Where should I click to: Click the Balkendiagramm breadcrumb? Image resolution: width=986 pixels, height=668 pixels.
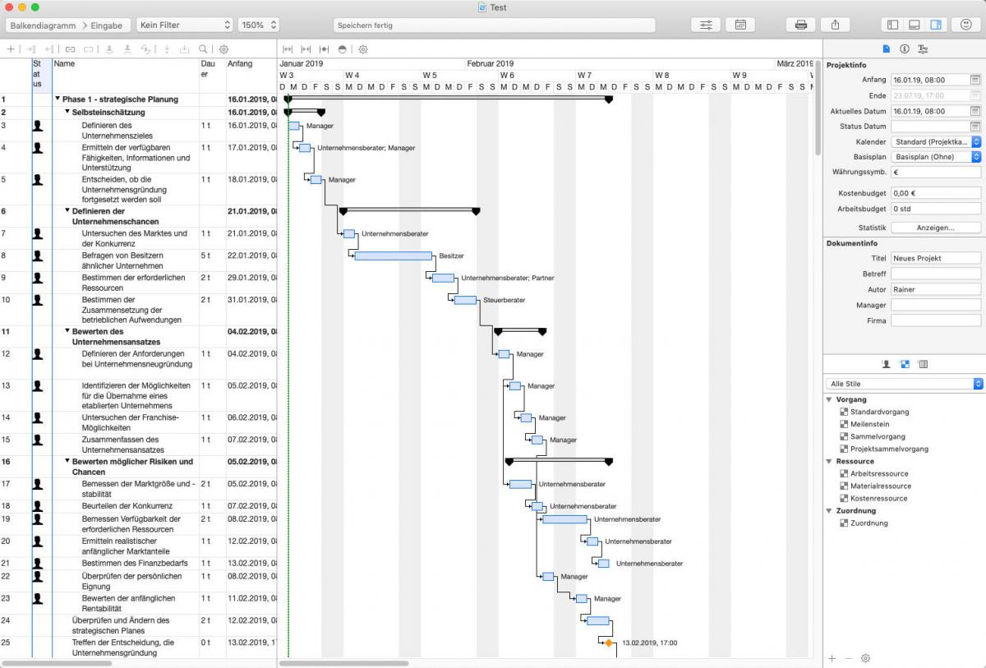43,25
